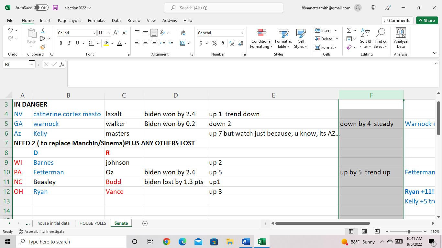Open the font color dropdown arrow
This screenshot has height=248, width=442.
point(125,43)
